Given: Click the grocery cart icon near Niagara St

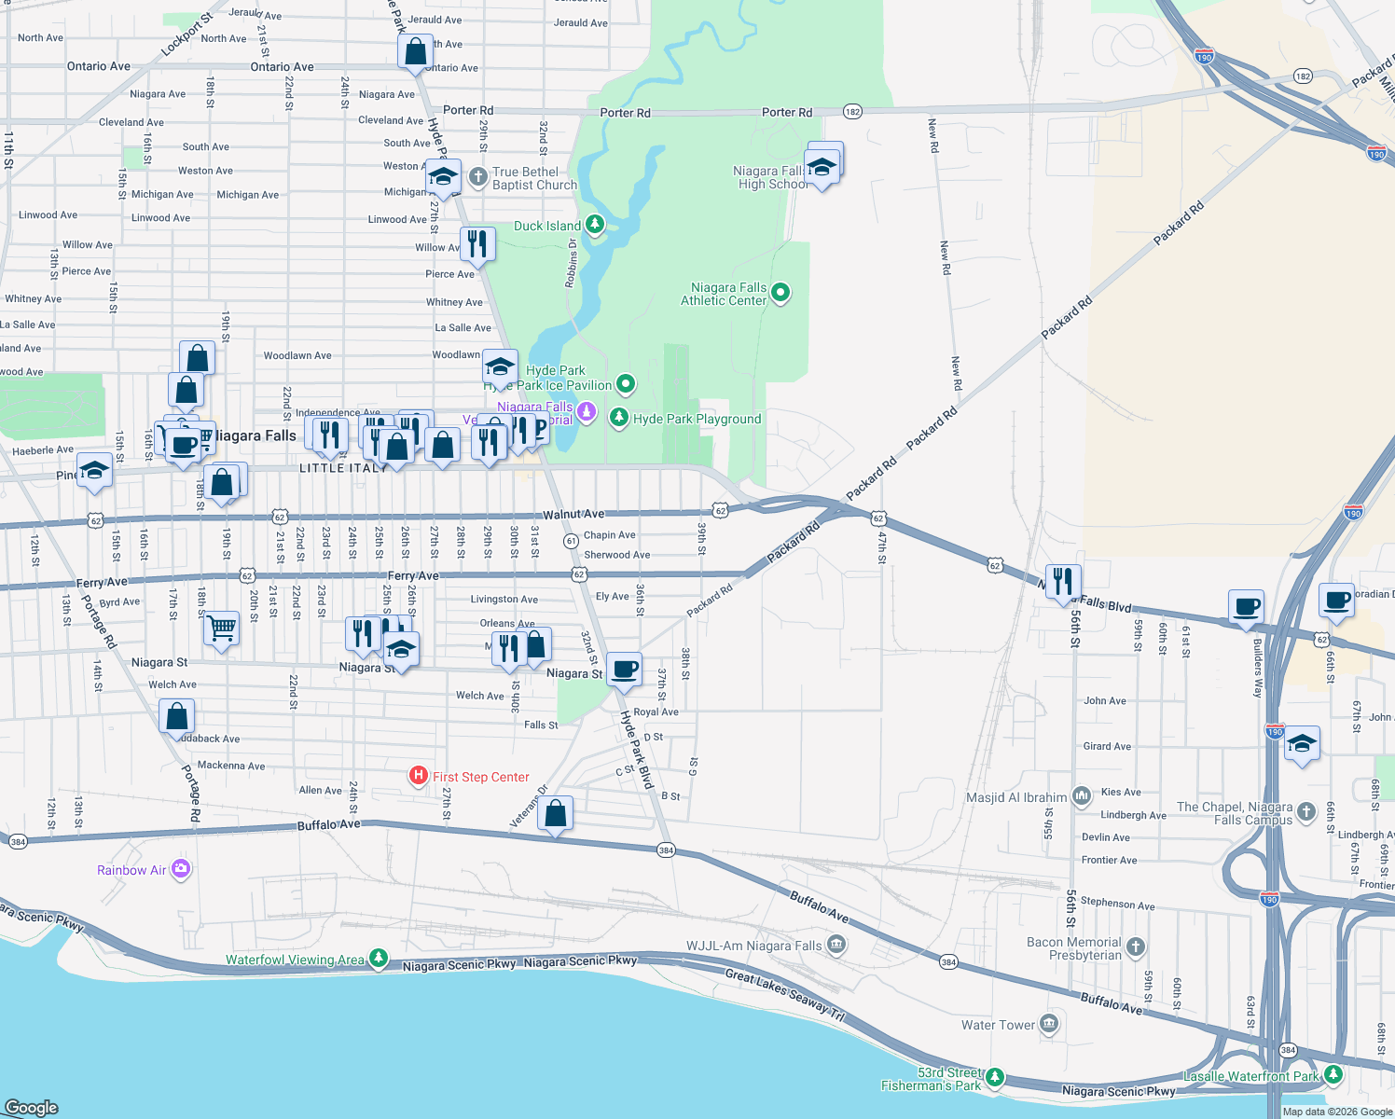Looking at the screenshot, I should [x=221, y=629].
